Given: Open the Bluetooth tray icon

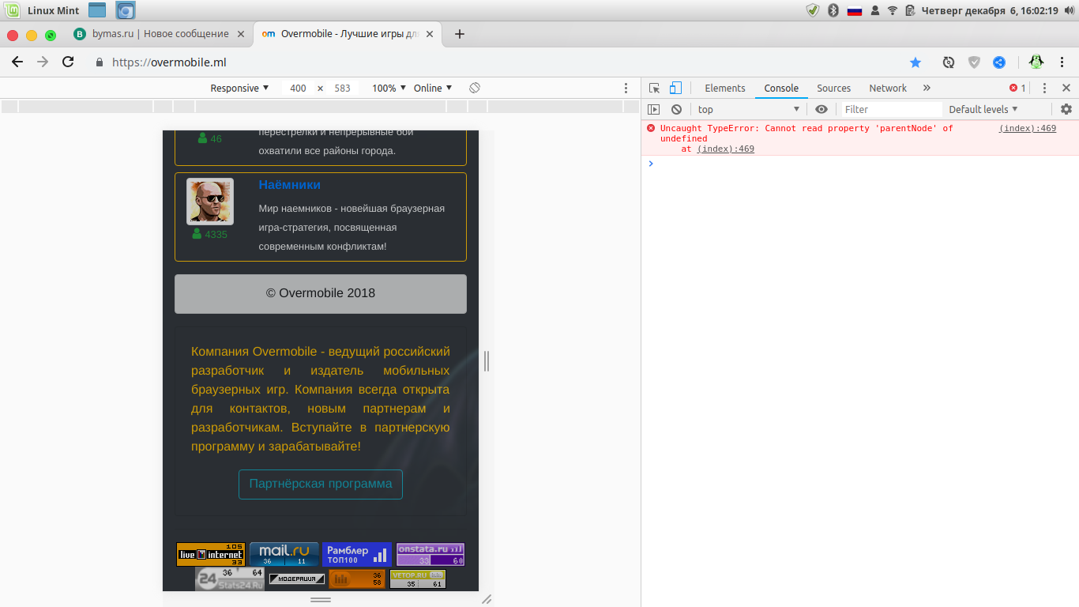Looking at the screenshot, I should click(833, 10).
